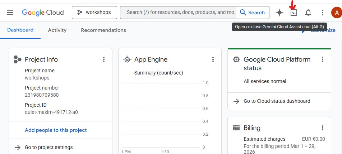
Task: Click the search magnifier icon
Action: click(243, 13)
